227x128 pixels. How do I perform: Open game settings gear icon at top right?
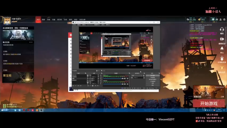(224, 19)
